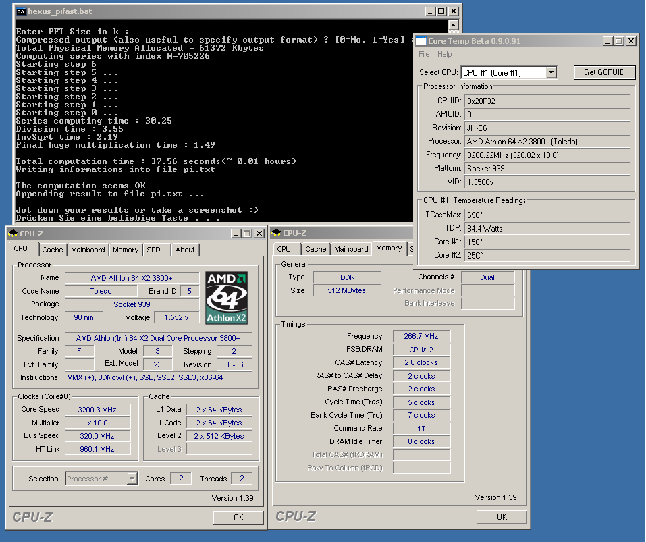Click the FSB:DRAM value CPU/12
This screenshot has height=542, width=646.
point(421,350)
